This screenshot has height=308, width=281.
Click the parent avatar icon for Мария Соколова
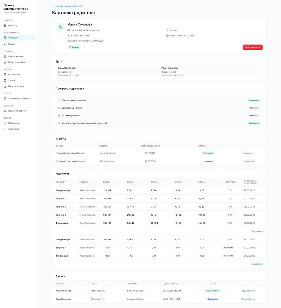60,27
